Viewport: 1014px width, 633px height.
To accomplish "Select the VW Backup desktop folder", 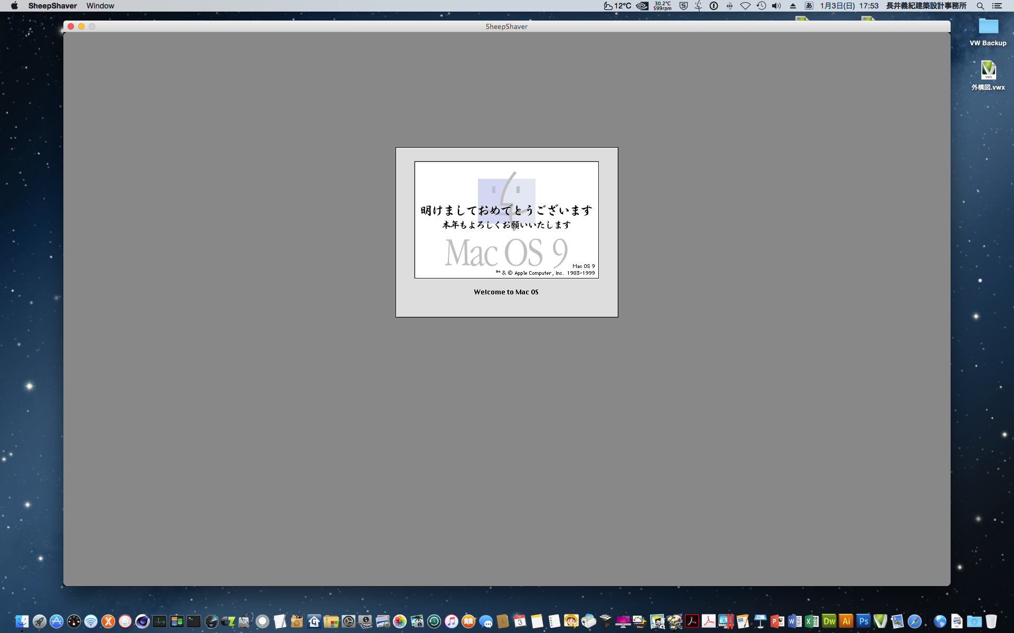I will (988, 32).
